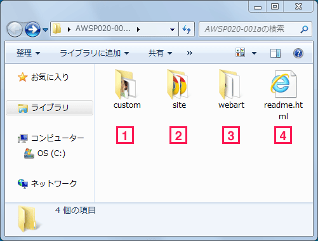Click the network icon beside ネットワーク
Screen dimensions: 318x241
(x=23, y=184)
